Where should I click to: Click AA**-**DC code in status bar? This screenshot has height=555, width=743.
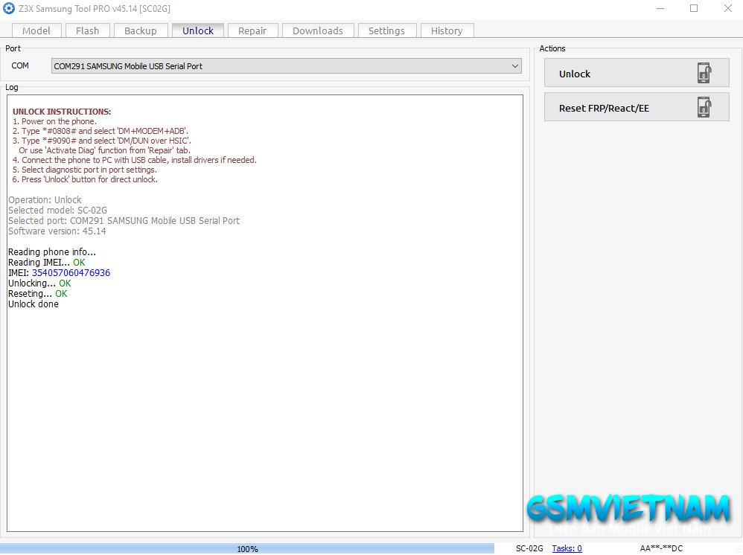click(x=661, y=548)
